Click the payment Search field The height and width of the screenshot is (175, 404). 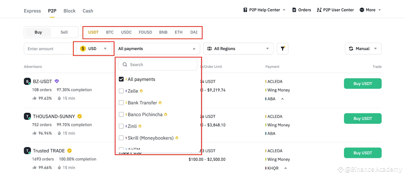tap(158, 64)
